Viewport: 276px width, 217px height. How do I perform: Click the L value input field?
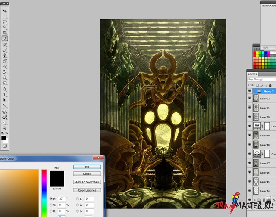[89, 199]
